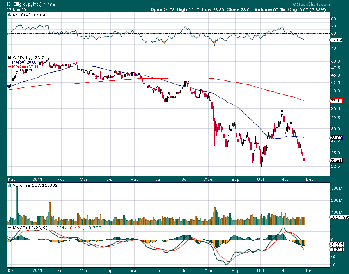
Task: Click the volume bars icon beside Volume label
Action: tap(9, 185)
